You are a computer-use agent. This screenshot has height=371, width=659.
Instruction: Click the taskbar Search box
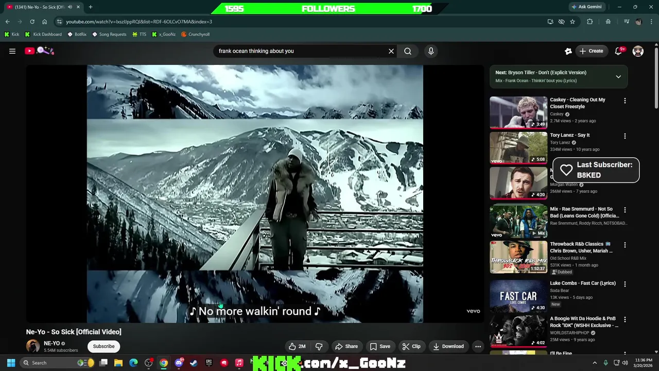point(58,363)
